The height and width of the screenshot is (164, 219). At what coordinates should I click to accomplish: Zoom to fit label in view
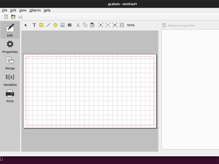tap(122, 25)
